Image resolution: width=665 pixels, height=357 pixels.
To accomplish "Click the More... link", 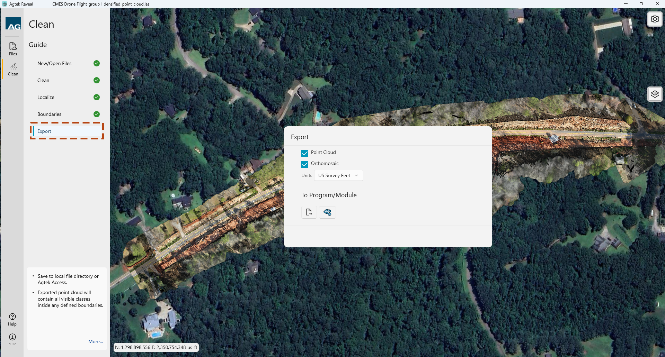I will (95, 341).
